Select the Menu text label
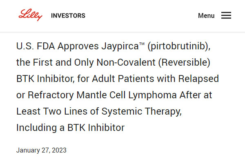 [x=206, y=15]
